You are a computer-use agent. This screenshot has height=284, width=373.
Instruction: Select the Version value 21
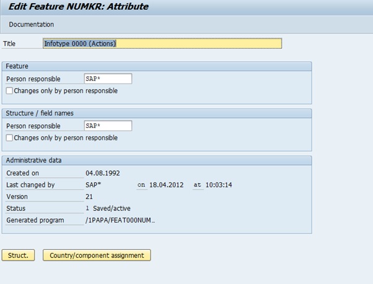(89, 197)
